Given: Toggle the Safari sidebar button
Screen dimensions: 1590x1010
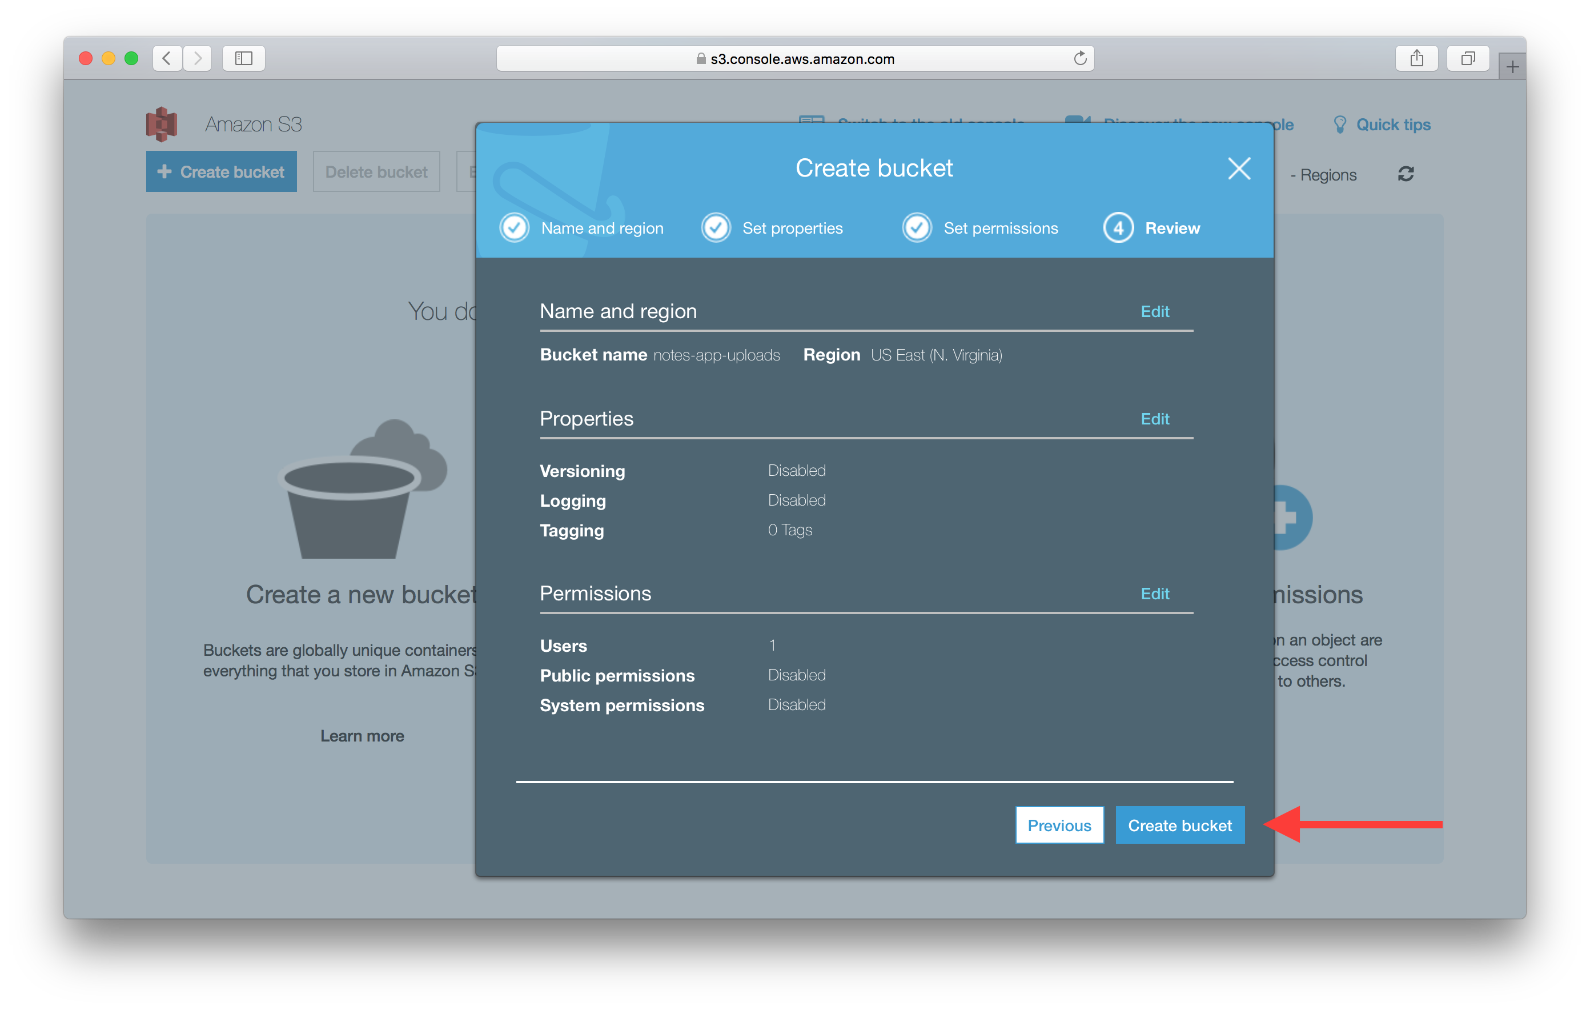Looking at the screenshot, I should 244,59.
